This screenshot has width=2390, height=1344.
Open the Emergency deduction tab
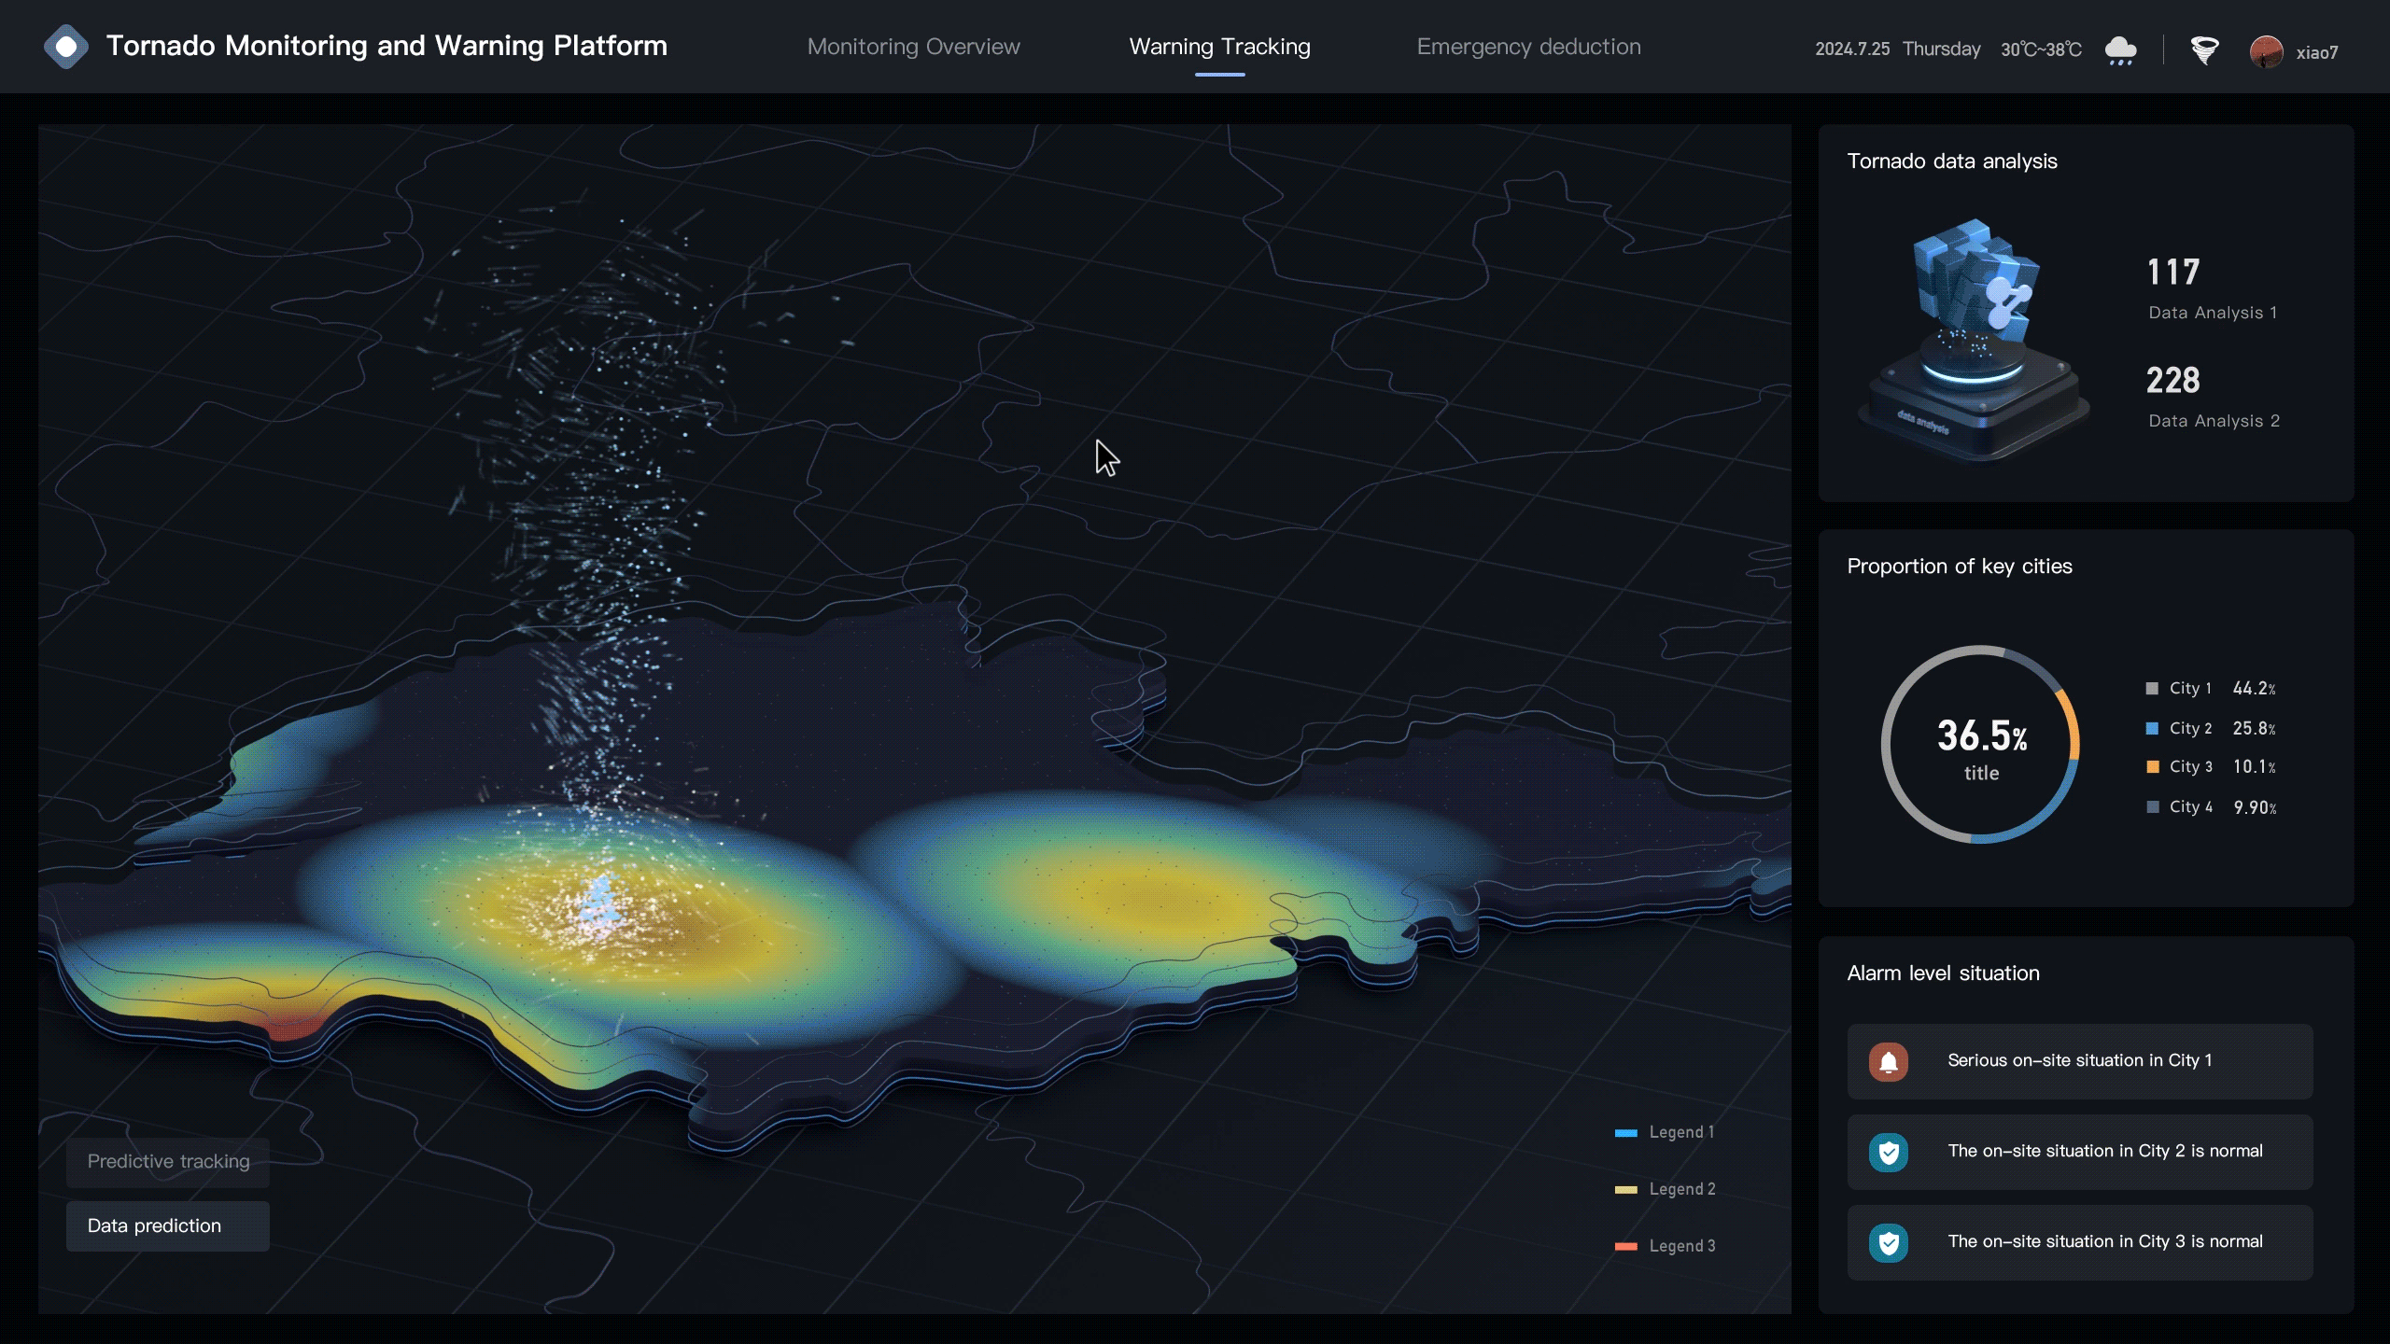[x=1528, y=47]
